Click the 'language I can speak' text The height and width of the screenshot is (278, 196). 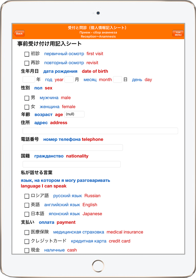coord(43,186)
